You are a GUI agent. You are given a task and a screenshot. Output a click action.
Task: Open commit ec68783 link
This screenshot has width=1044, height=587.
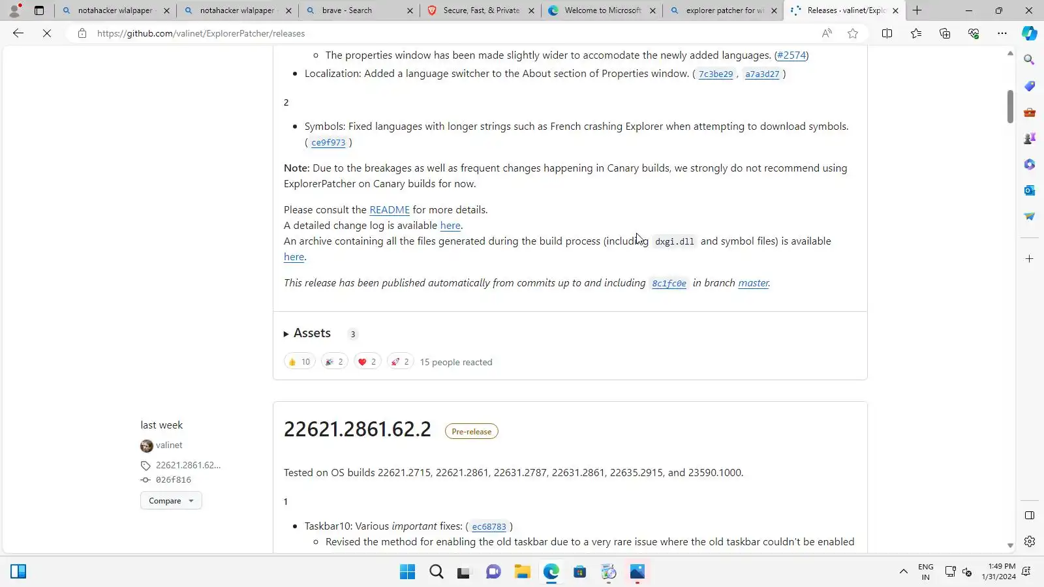[x=489, y=527]
